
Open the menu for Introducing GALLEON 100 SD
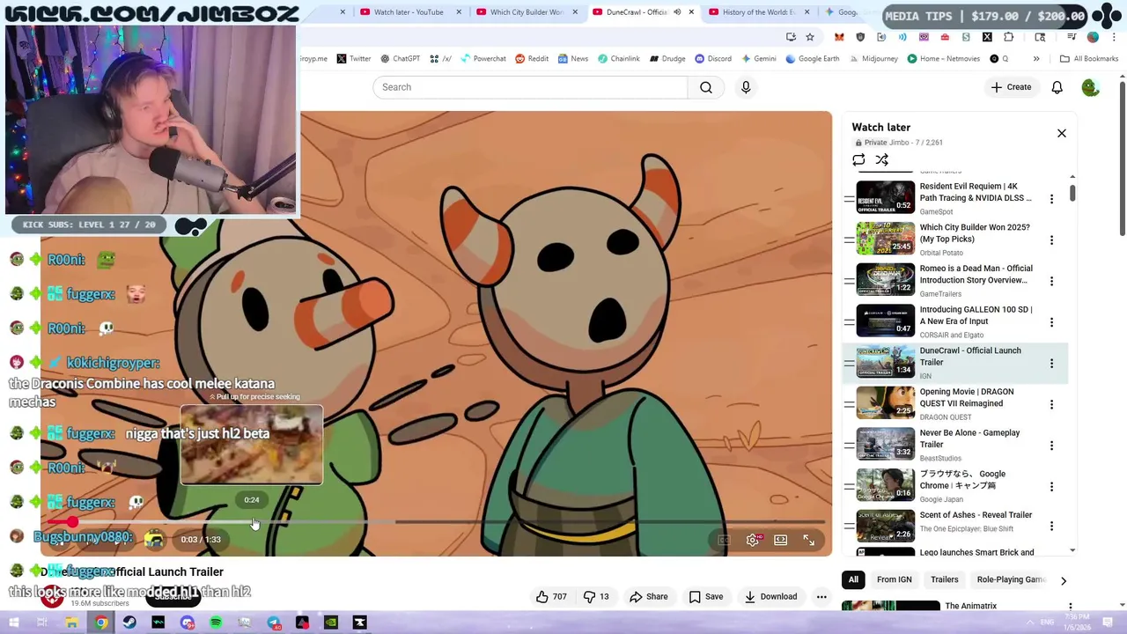pyautogui.click(x=1051, y=322)
